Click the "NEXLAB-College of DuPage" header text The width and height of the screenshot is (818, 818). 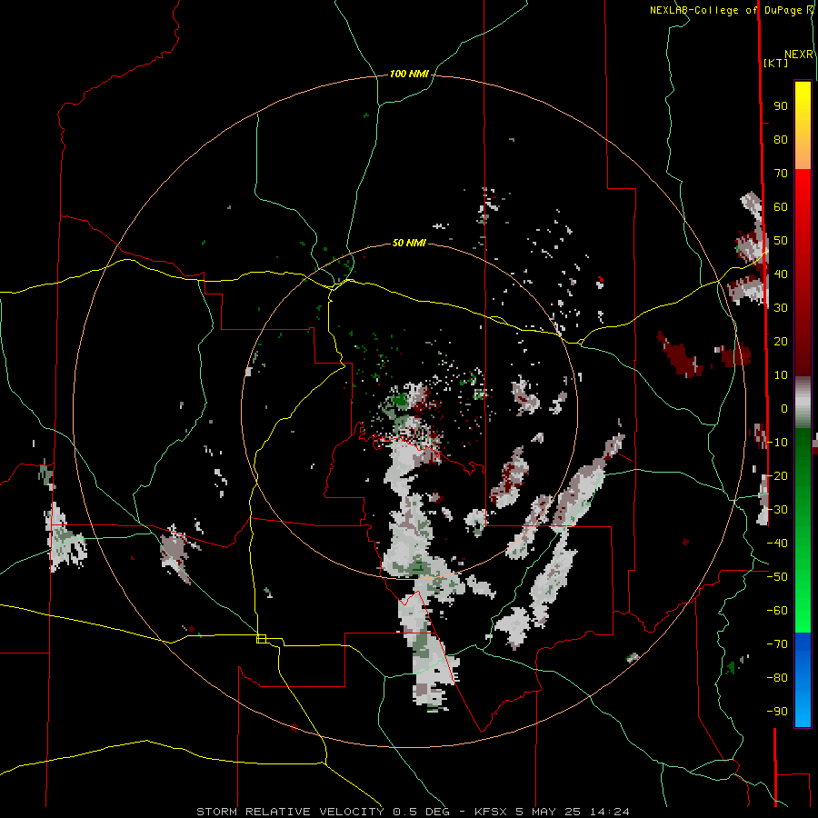click(x=727, y=10)
